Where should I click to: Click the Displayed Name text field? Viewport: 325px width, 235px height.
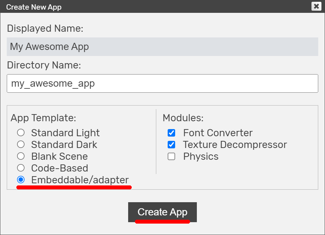point(162,47)
